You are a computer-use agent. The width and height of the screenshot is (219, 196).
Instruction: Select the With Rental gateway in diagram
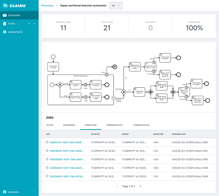coord(124,92)
